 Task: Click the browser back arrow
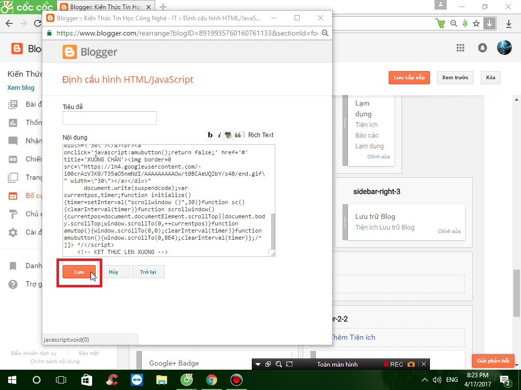pos(9,23)
